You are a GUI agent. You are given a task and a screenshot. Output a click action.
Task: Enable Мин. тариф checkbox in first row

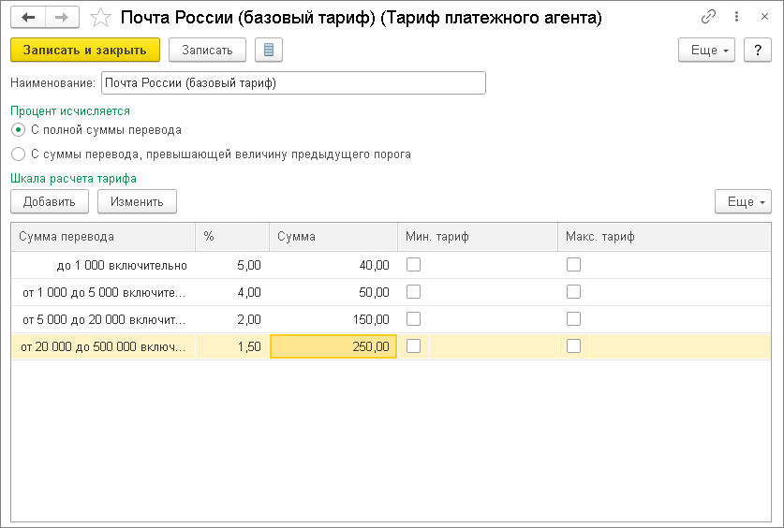[413, 265]
